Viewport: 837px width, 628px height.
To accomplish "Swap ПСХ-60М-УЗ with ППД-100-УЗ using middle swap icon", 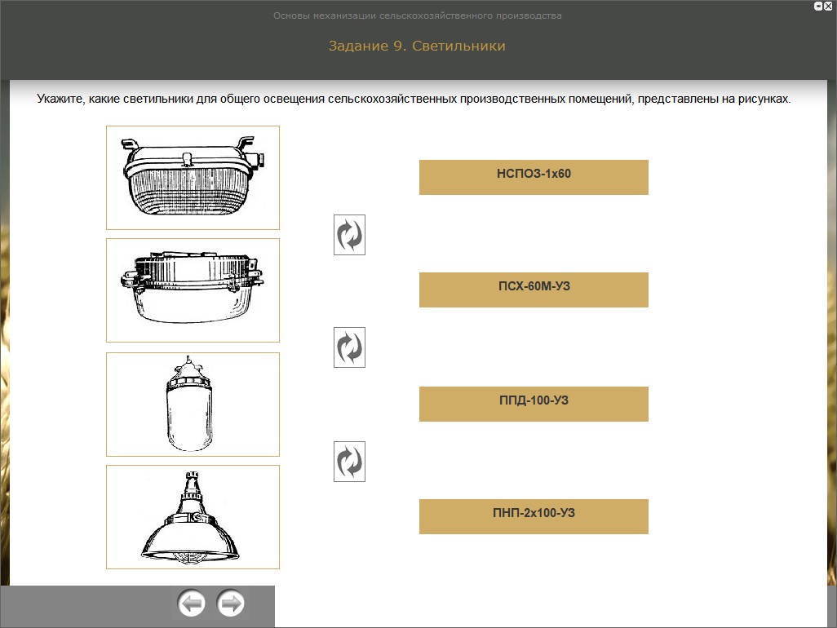I will tap(350, 347).
